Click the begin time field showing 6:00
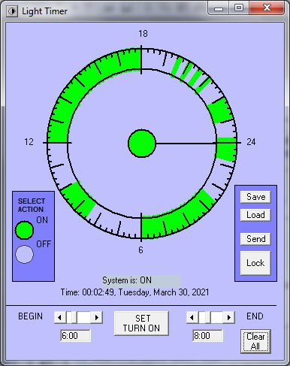 75,336
